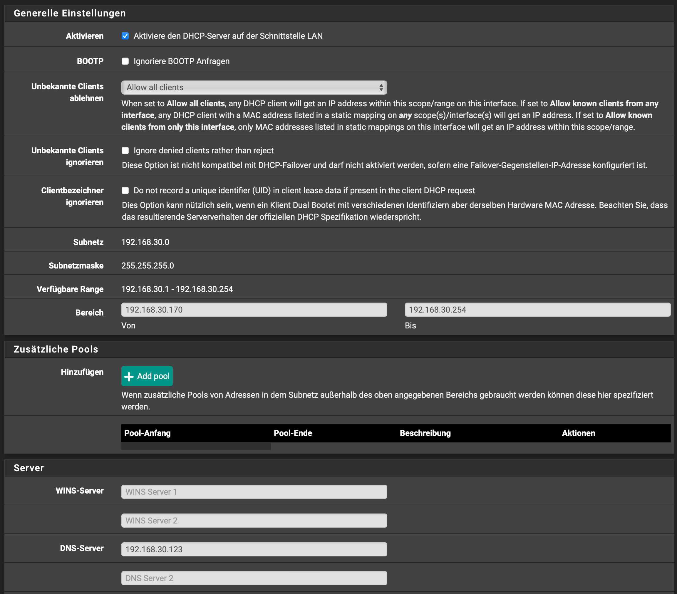
Task: Open the Bereich help link
Action: 89,313
